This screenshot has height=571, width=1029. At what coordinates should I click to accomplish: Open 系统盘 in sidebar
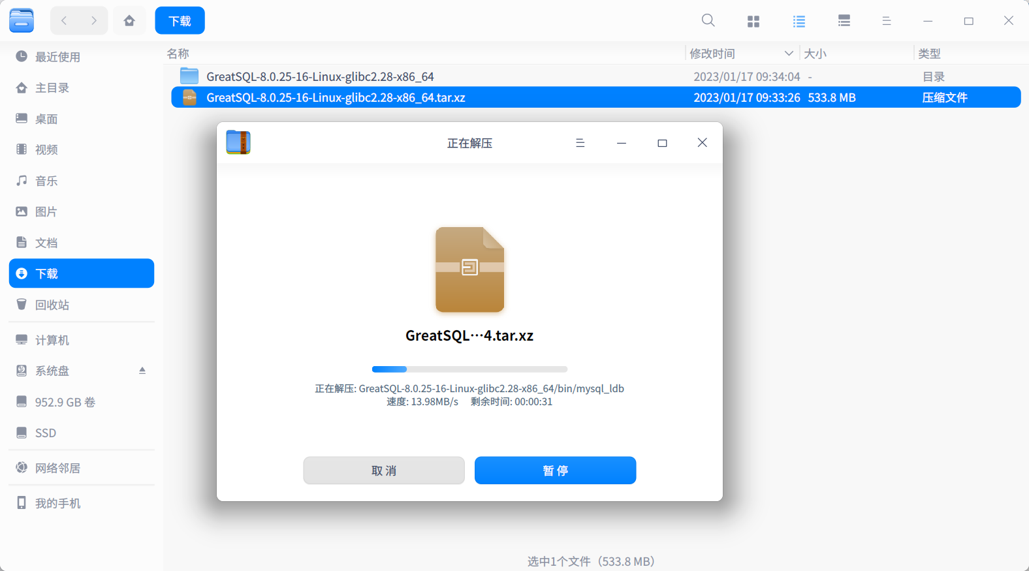tap(82, 371)
